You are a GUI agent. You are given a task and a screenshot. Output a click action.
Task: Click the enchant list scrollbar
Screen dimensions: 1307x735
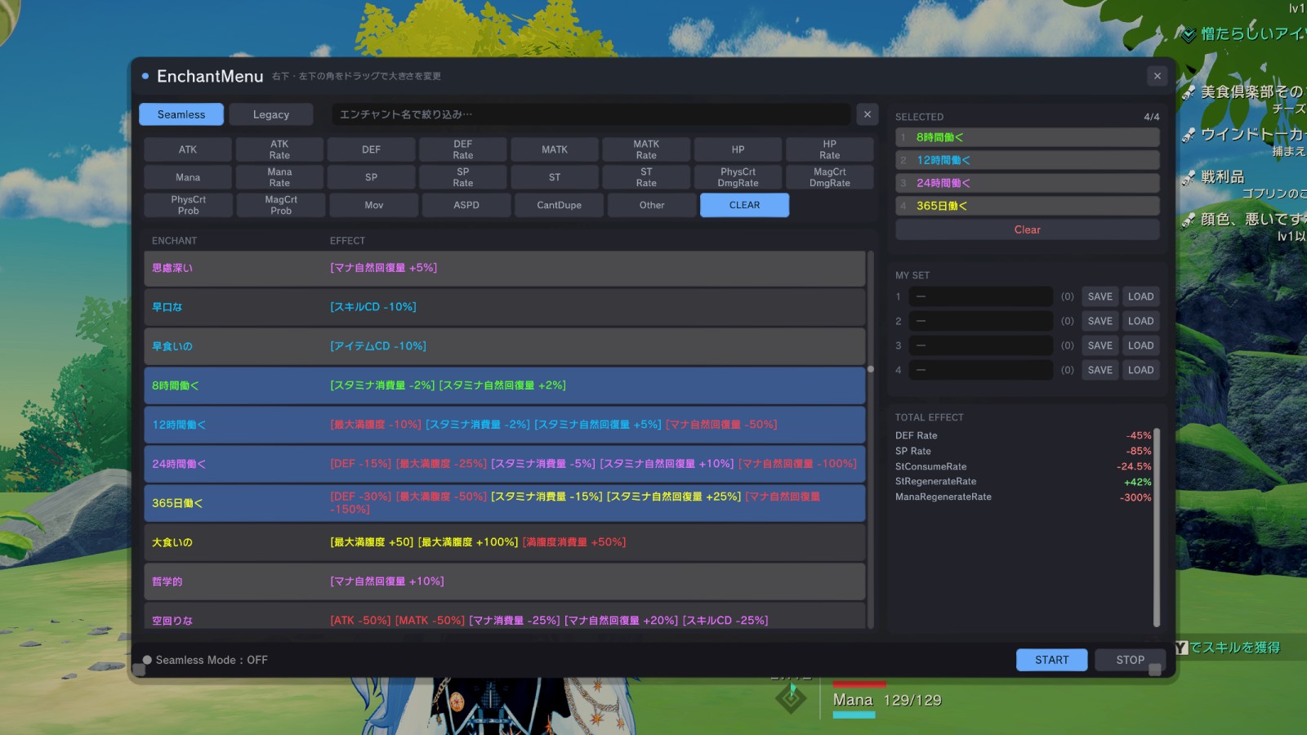[871, 439]
